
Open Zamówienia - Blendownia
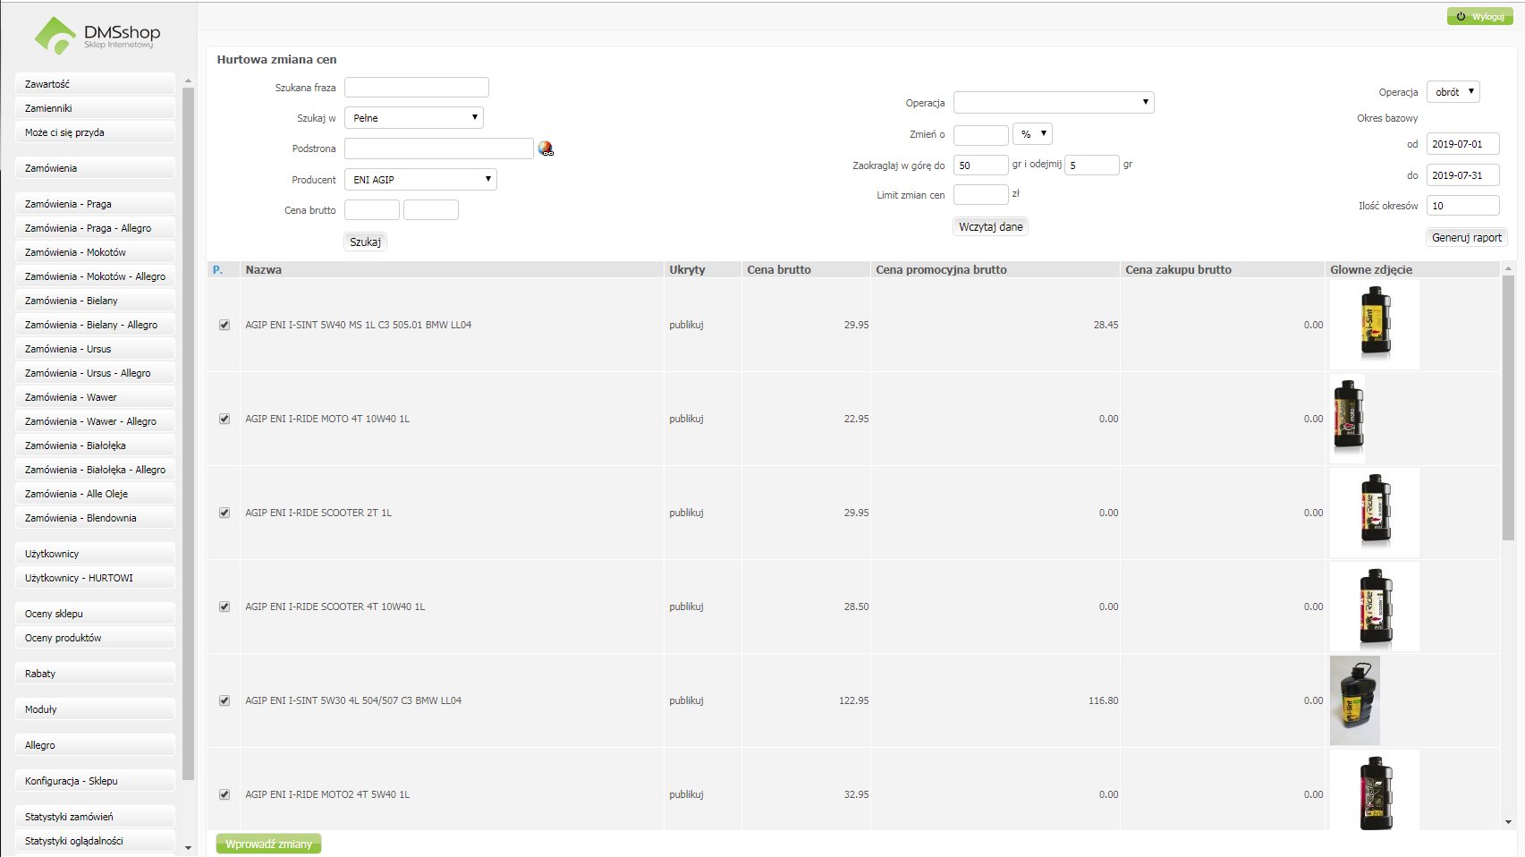pos(95,518)
